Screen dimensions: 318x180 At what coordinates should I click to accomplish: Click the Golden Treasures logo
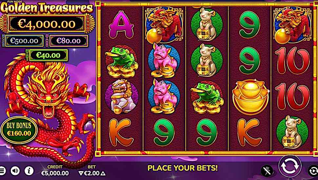click(x=47, y=8)
